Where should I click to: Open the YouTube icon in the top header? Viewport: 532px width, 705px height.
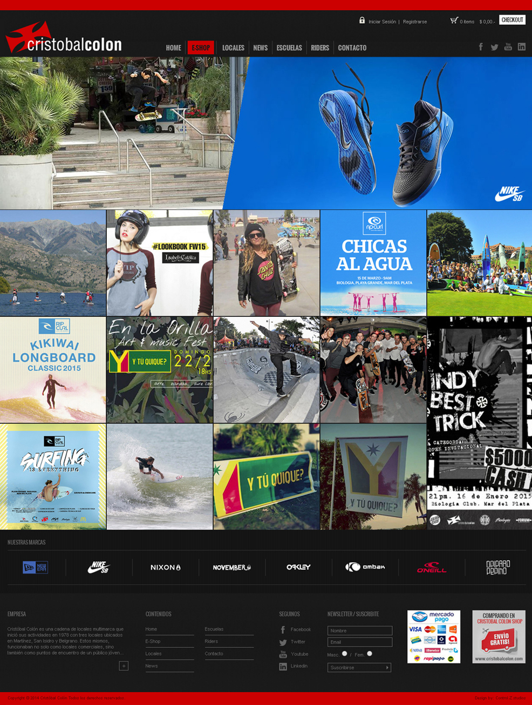point(508,47)
